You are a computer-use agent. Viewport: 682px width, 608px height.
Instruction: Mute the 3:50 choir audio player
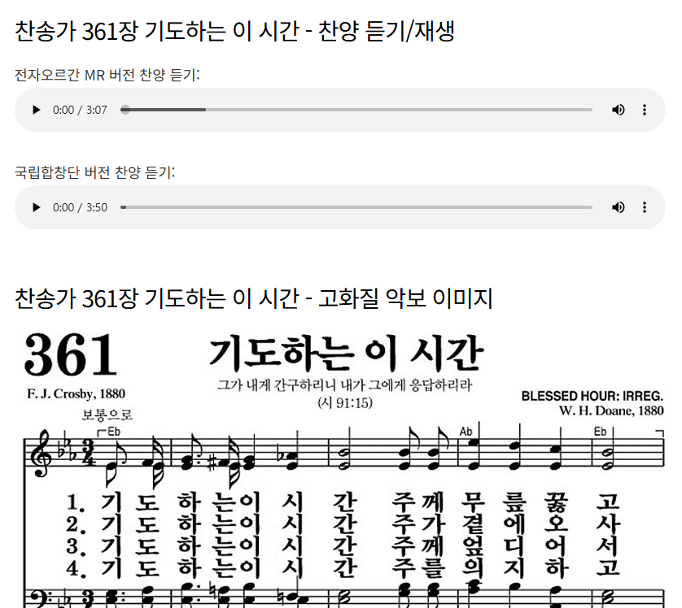[x=618, y=207]
